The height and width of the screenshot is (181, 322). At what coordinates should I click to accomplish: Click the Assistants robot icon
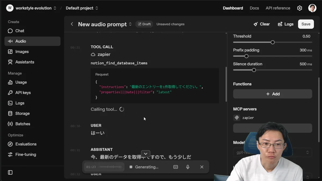[10, 62]
